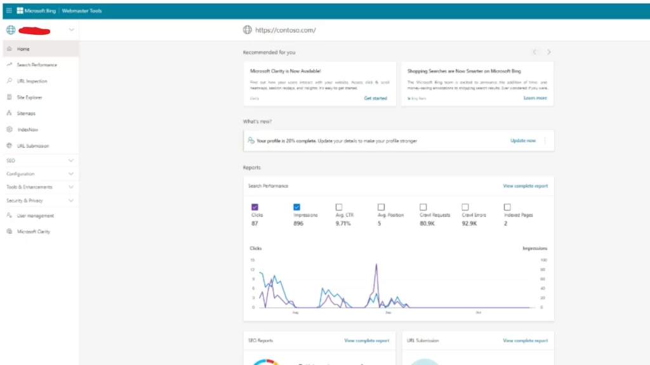View complete SEO Reports report

click(x=366, y=340)
